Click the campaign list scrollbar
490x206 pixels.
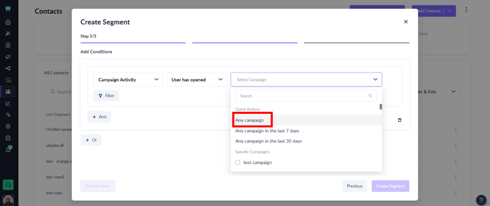[381, 107]
